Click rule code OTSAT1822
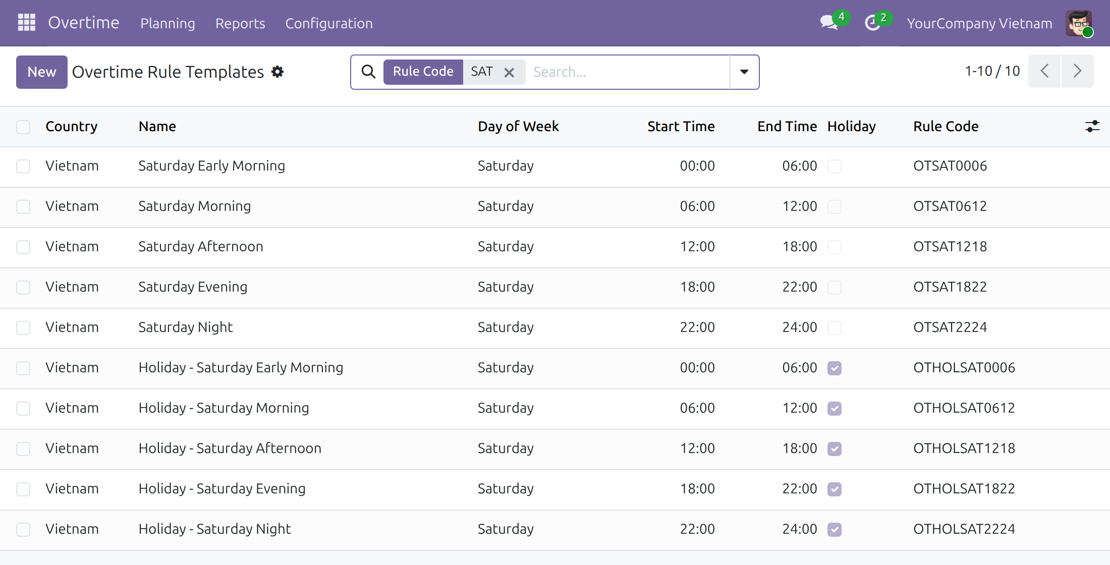Screen dimensions: 1110x565 950,287
